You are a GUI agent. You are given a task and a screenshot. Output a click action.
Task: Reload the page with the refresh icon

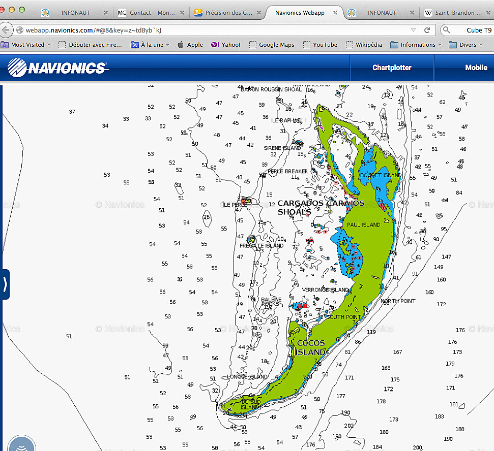pos(427,30)
